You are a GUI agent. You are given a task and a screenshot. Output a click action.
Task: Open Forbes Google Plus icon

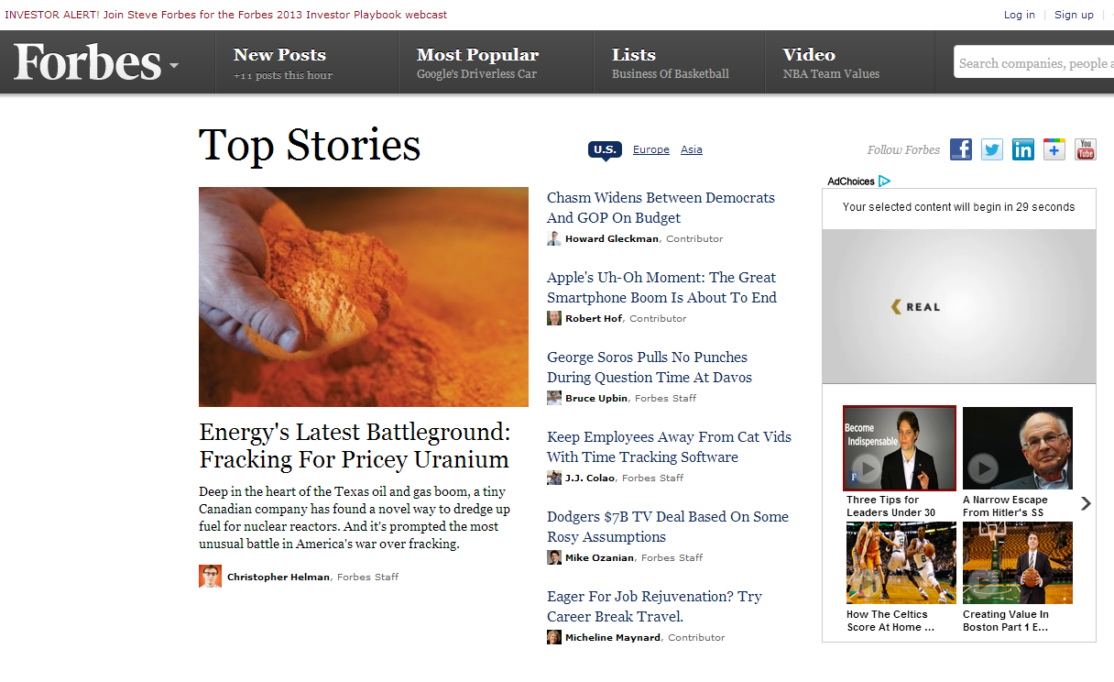point(1054,149)
